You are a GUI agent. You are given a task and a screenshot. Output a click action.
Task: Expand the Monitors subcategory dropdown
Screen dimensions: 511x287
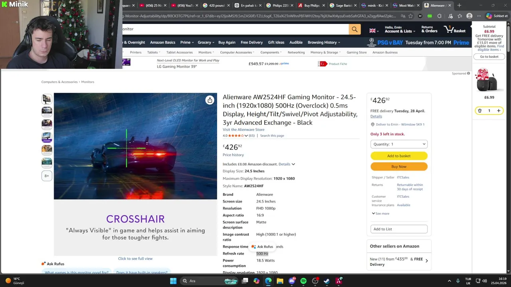coord(206,52)
